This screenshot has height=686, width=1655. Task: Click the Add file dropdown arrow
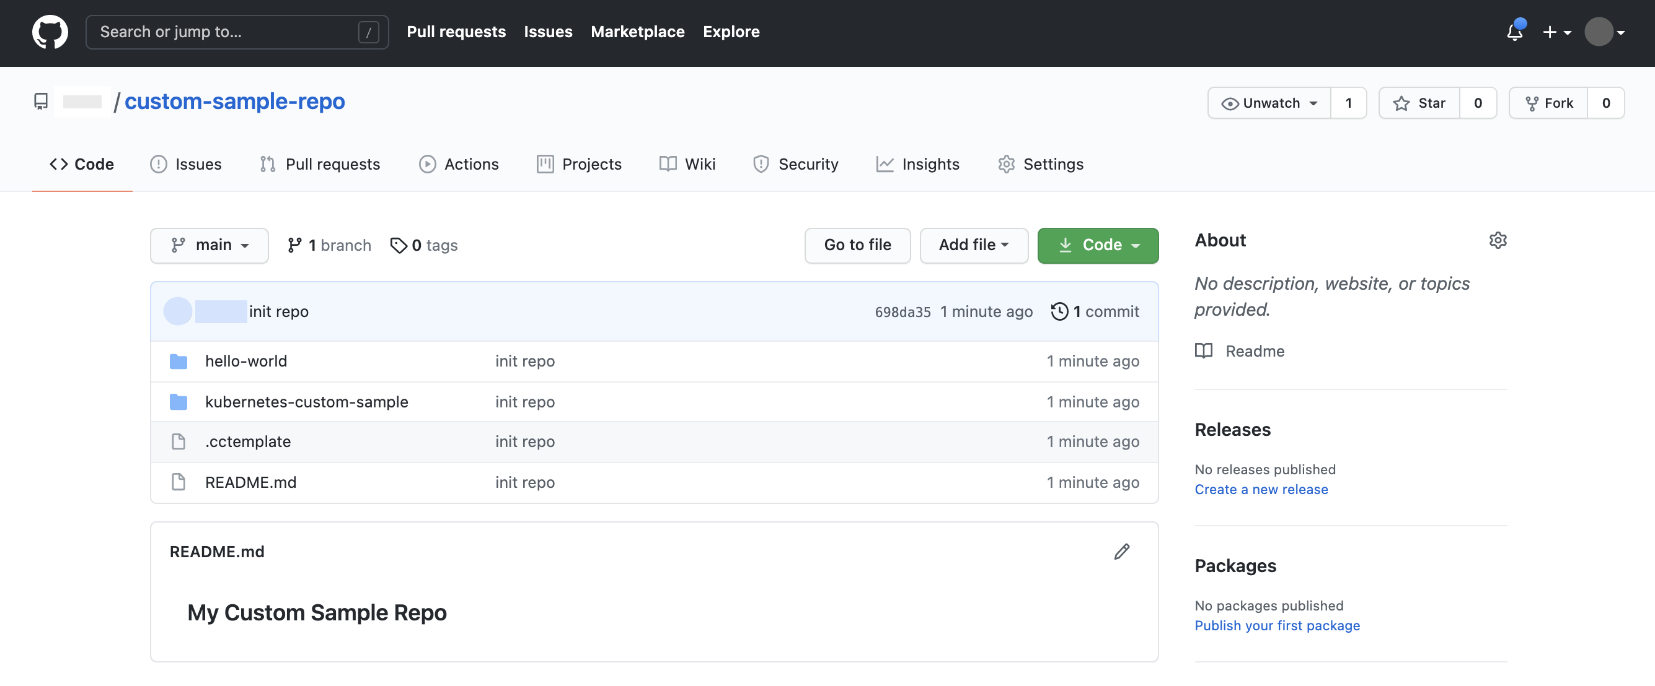pyautogui.click(x=1009, y=246)
